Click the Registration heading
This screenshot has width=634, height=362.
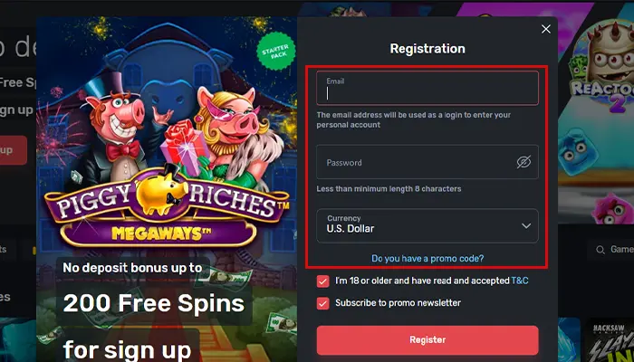tap(427, 49)
